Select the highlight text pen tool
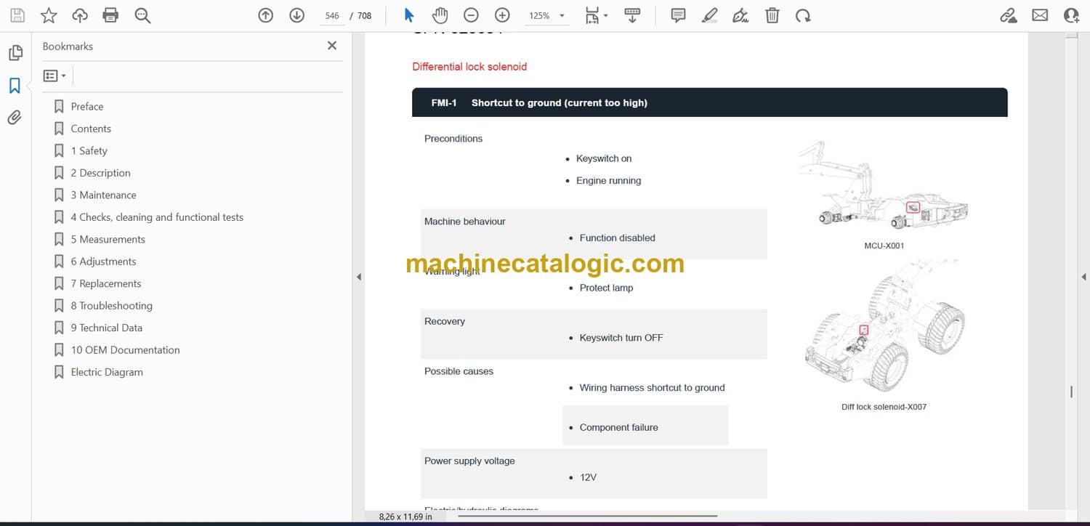The height and width of the screenshot is (526, 1090). tap(710, 15)
